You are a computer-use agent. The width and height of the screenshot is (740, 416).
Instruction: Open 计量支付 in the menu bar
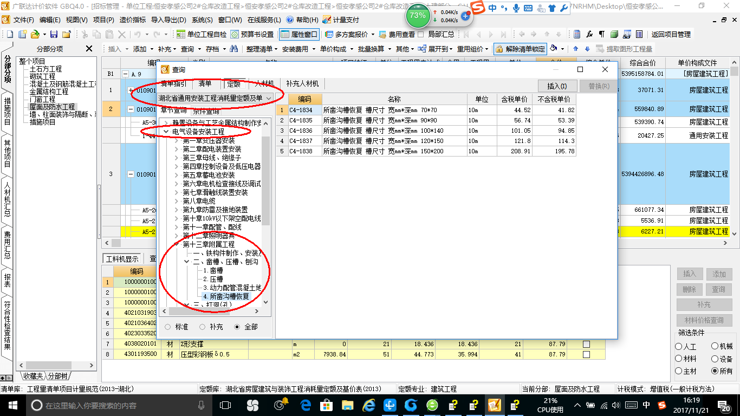[x=341, y=19]
